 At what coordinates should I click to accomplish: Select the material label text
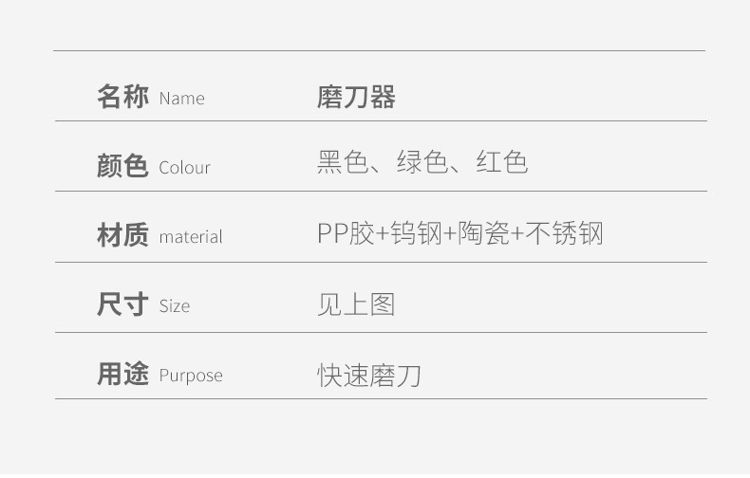pos(190,237)
